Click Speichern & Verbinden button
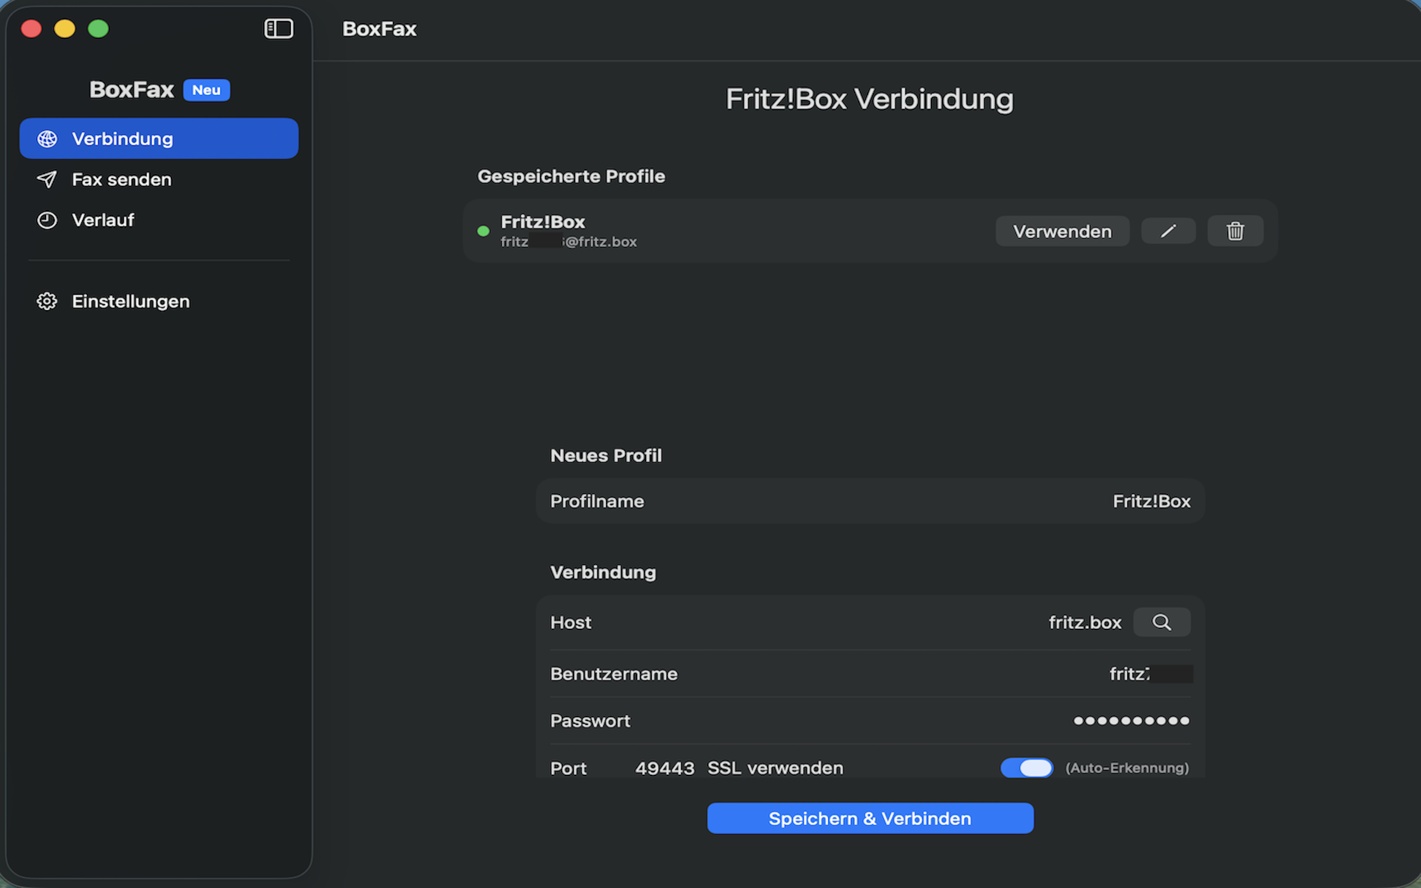 click(870, 818)
